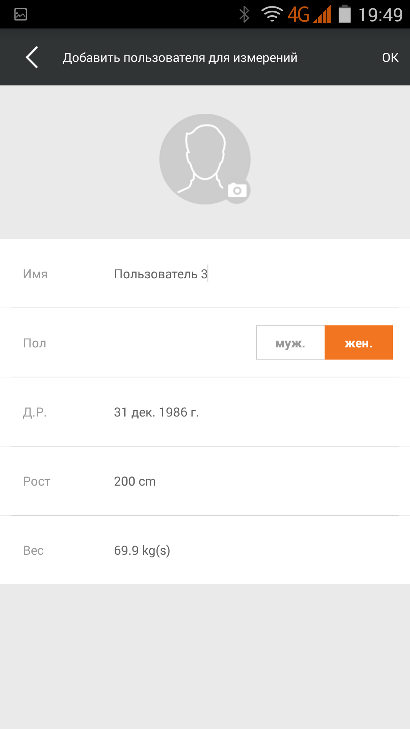Tap the clock showing 19:49

coord(380,14)
